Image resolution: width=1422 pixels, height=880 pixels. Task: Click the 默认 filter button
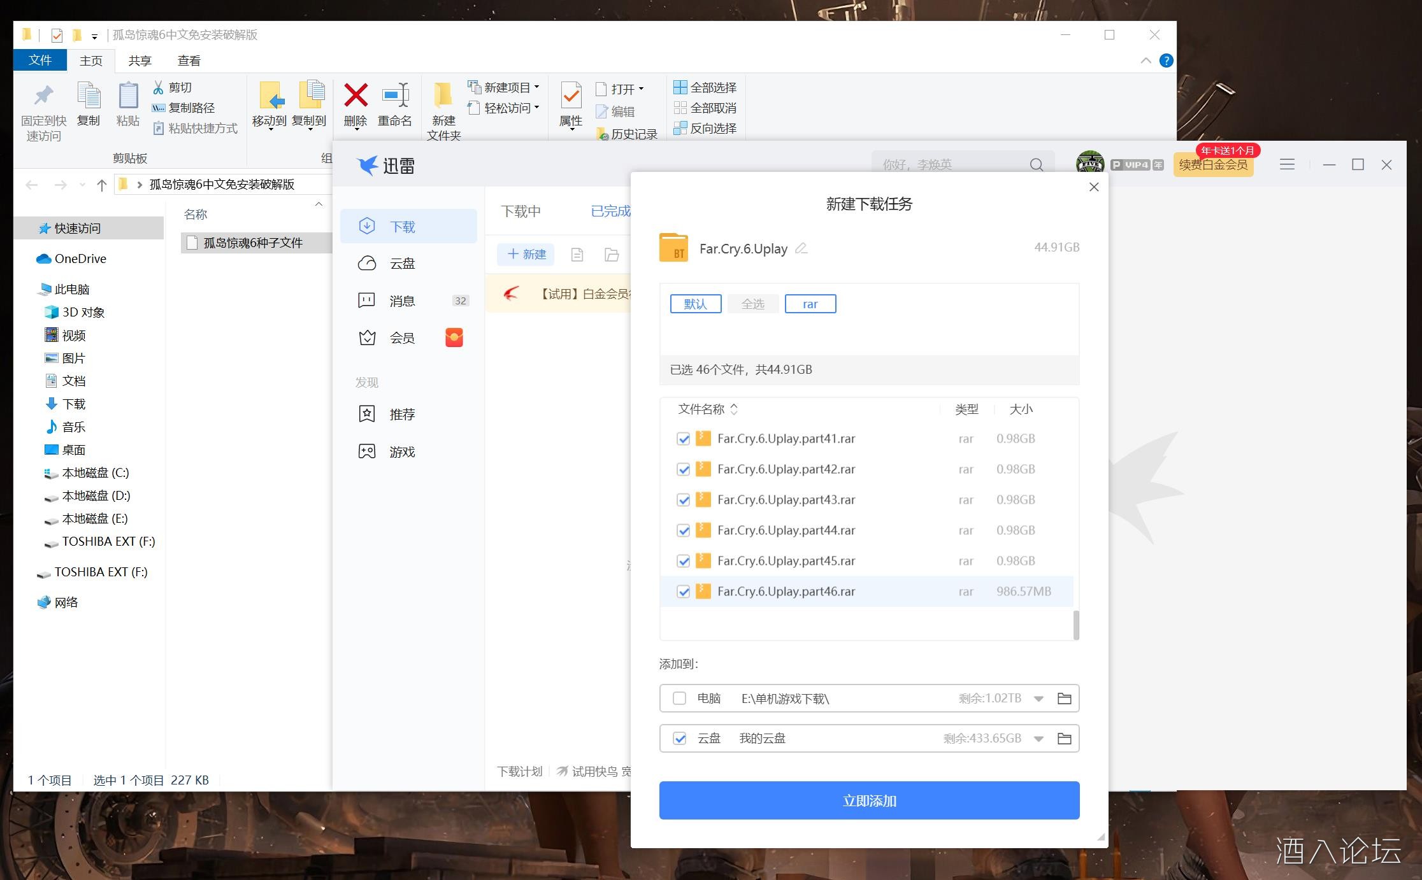coord(696,304)
